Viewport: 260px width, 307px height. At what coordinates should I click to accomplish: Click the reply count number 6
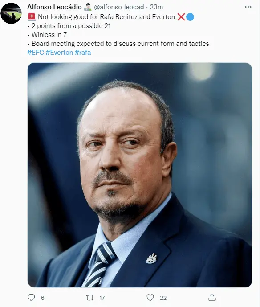pyautogui.click(x=43, y=298)
